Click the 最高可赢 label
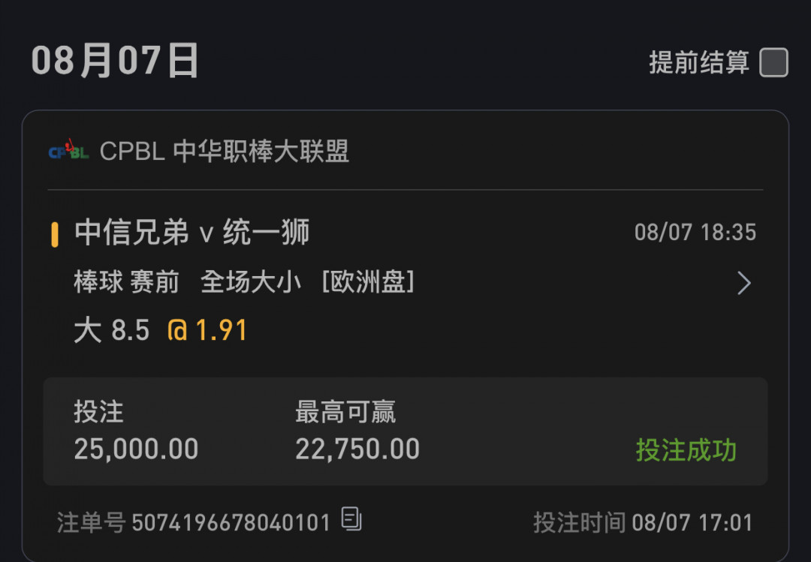 (345, 412)
